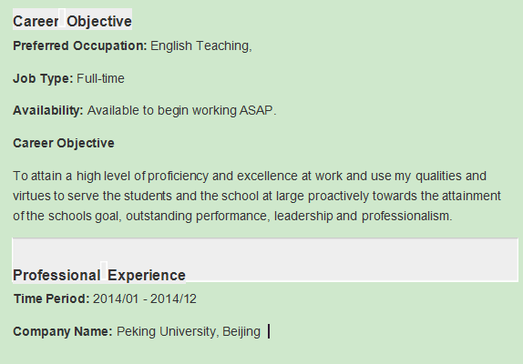Viewport: 523px width, 364px height.
Task: Click the Job Type label
Action: (43, 78)
